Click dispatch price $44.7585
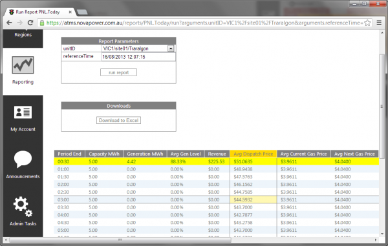The image size is (388, 246). (243, 192)
